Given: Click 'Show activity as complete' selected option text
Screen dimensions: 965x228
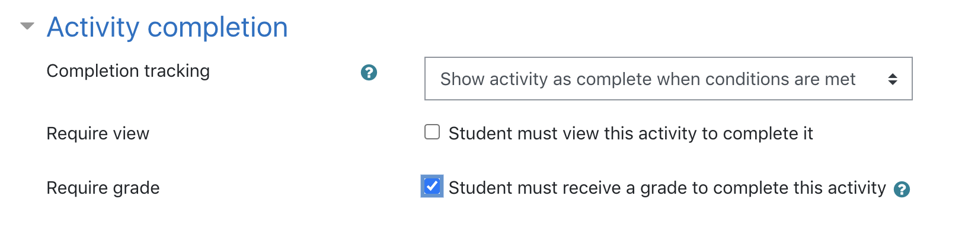Looking at the screenshot, I should pos(647,79).
